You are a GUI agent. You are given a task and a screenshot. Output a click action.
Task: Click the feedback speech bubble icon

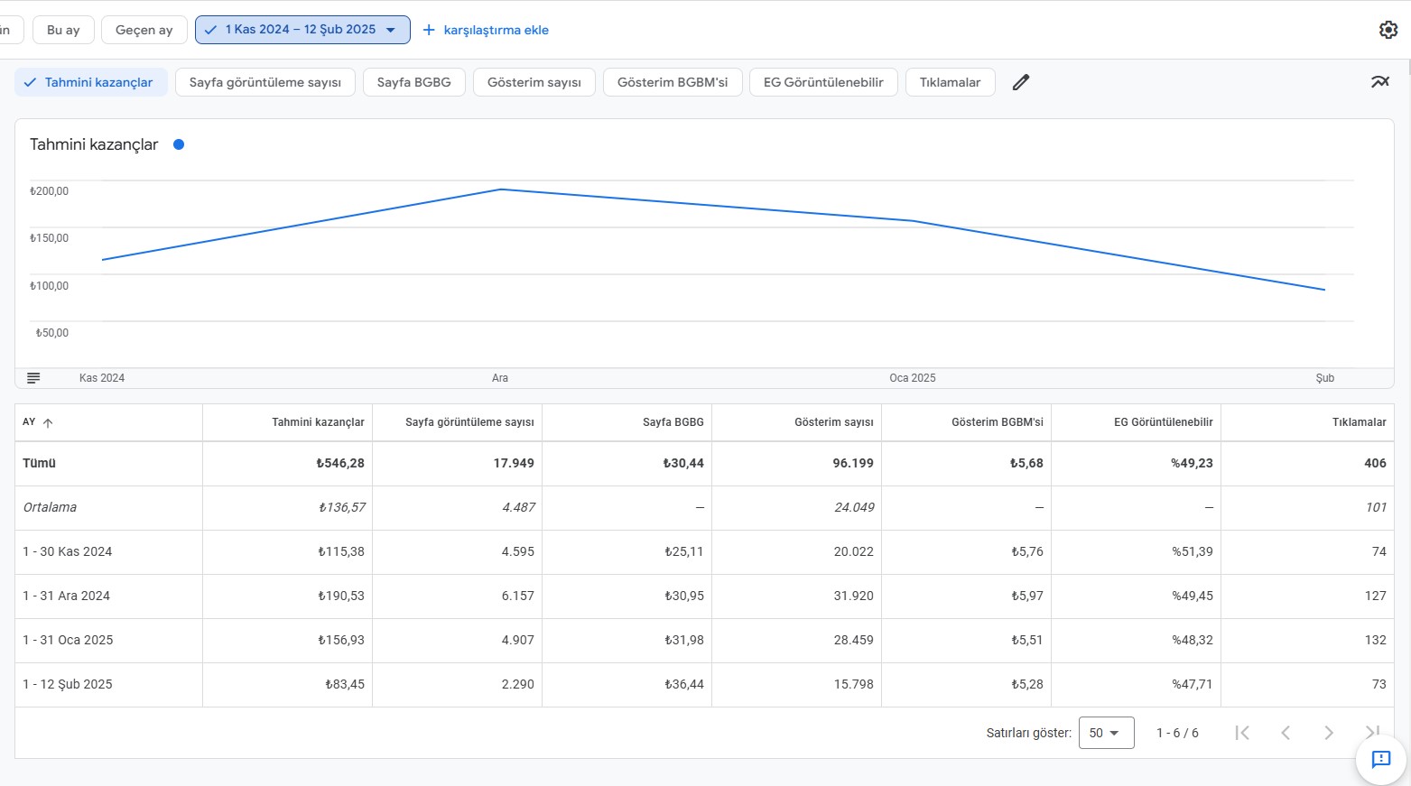1381,760
